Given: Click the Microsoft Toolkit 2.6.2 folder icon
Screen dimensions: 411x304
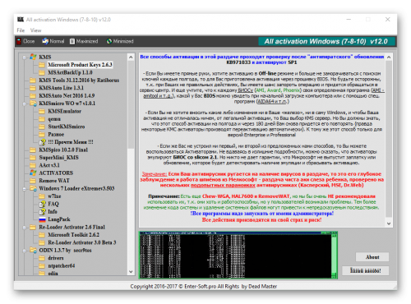Looking at the screenshot, I should click(42, 235).
